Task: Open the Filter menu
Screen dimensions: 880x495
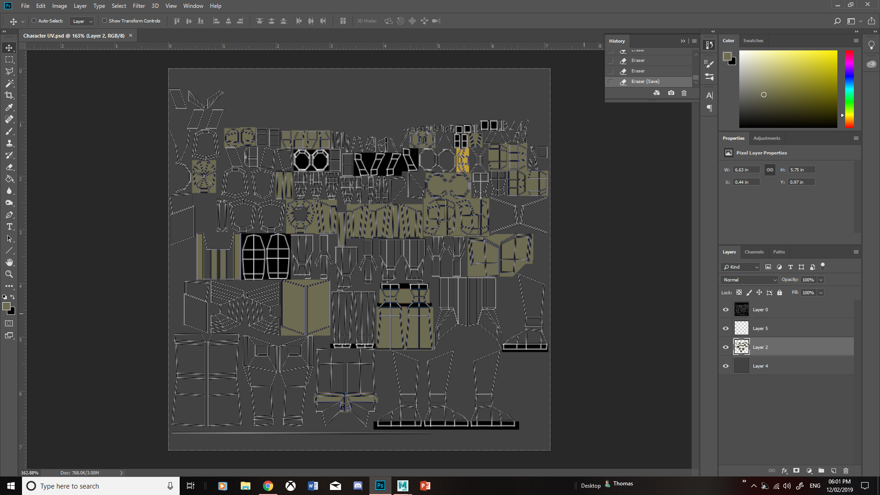Action: (x=139, y=6)
